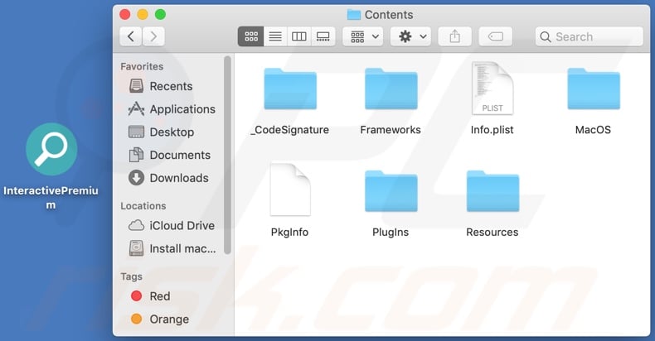
Task: Click the Contents folder proxy icon in title bar
Action: click(x=354, y=15)
